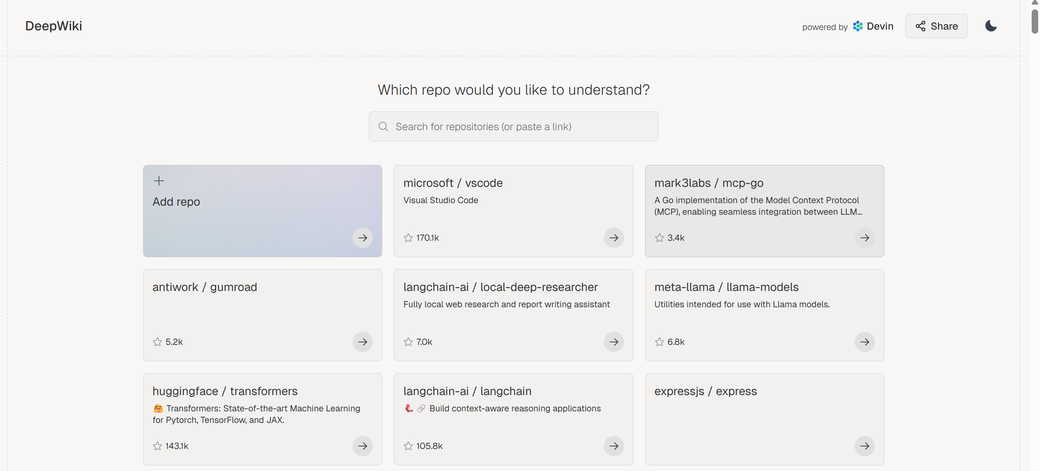Open huggingface / transformers arrow button
The height and width of the screenshot is (471, 1040).
click(x=362, y=446)
